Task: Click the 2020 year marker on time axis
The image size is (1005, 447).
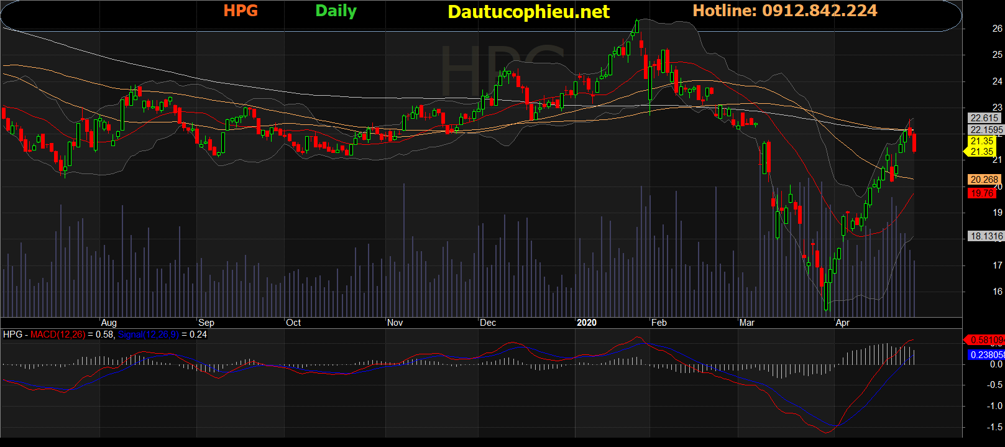Action: point(586,323)
